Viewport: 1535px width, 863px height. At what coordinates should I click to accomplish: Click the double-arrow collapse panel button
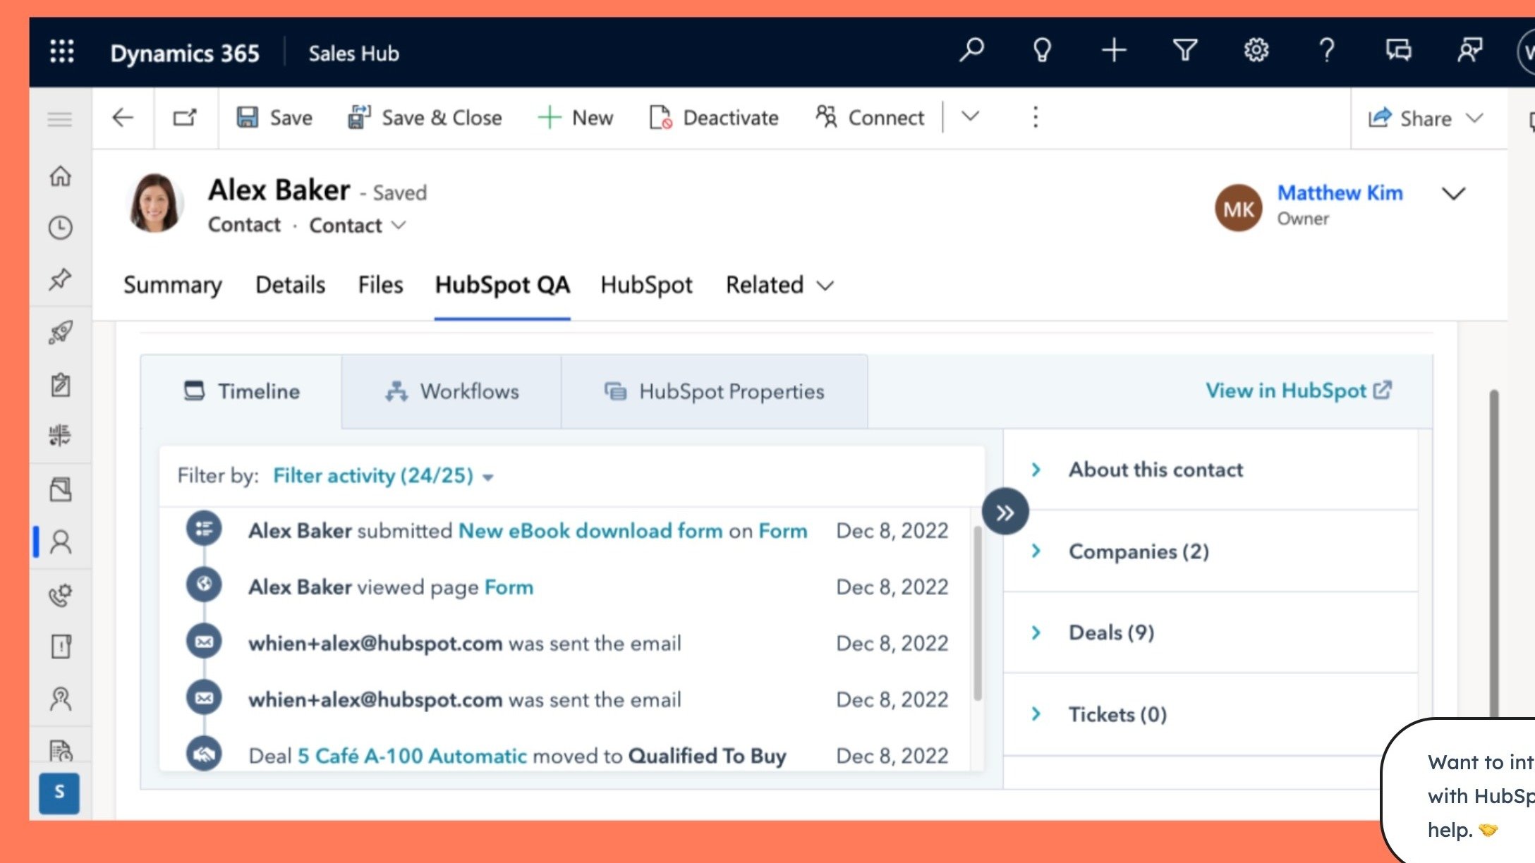(1005, 512)
